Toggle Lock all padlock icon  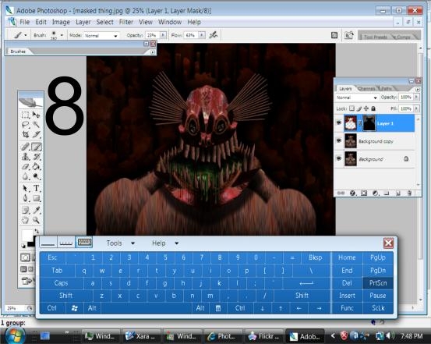pos(373,108)
